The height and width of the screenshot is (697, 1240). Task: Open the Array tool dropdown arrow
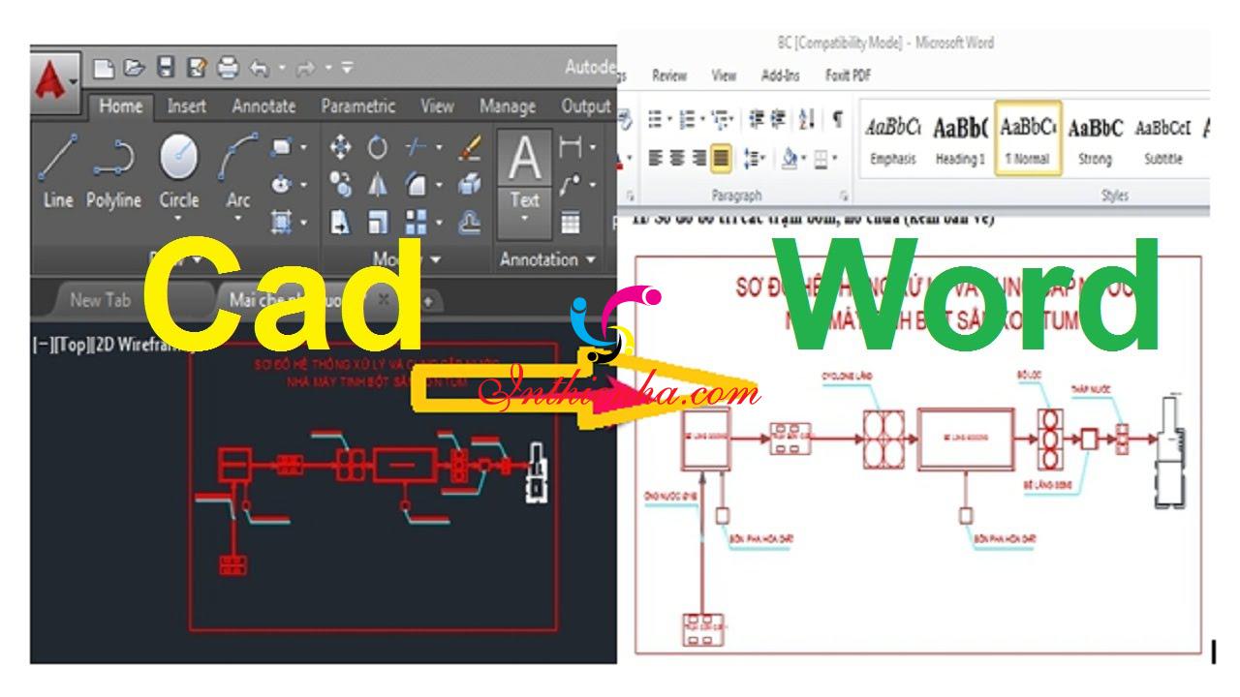(438, 222)
